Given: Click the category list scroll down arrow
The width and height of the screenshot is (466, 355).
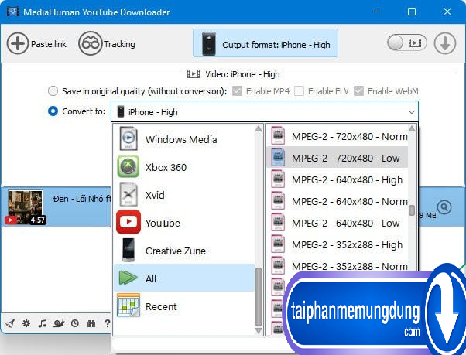Looking at the screenshot, I should click(259, 330).
